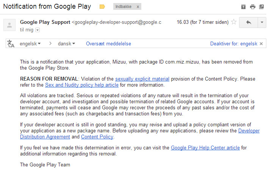Remove the Indbakke label with x
The height and width of the screenshot is (174, 269).
coord(138,7)
